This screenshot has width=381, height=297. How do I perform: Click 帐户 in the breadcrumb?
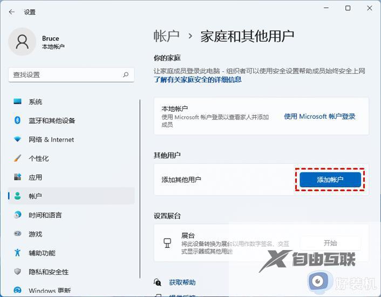[x=166, y=36]
